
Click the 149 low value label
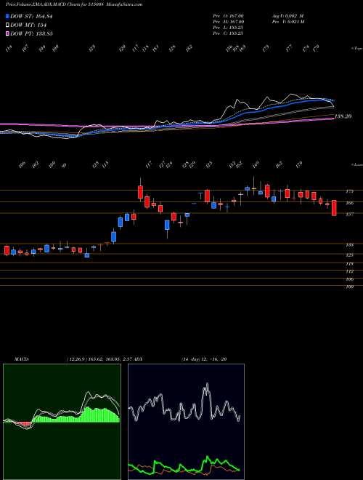tap(256, 164)
